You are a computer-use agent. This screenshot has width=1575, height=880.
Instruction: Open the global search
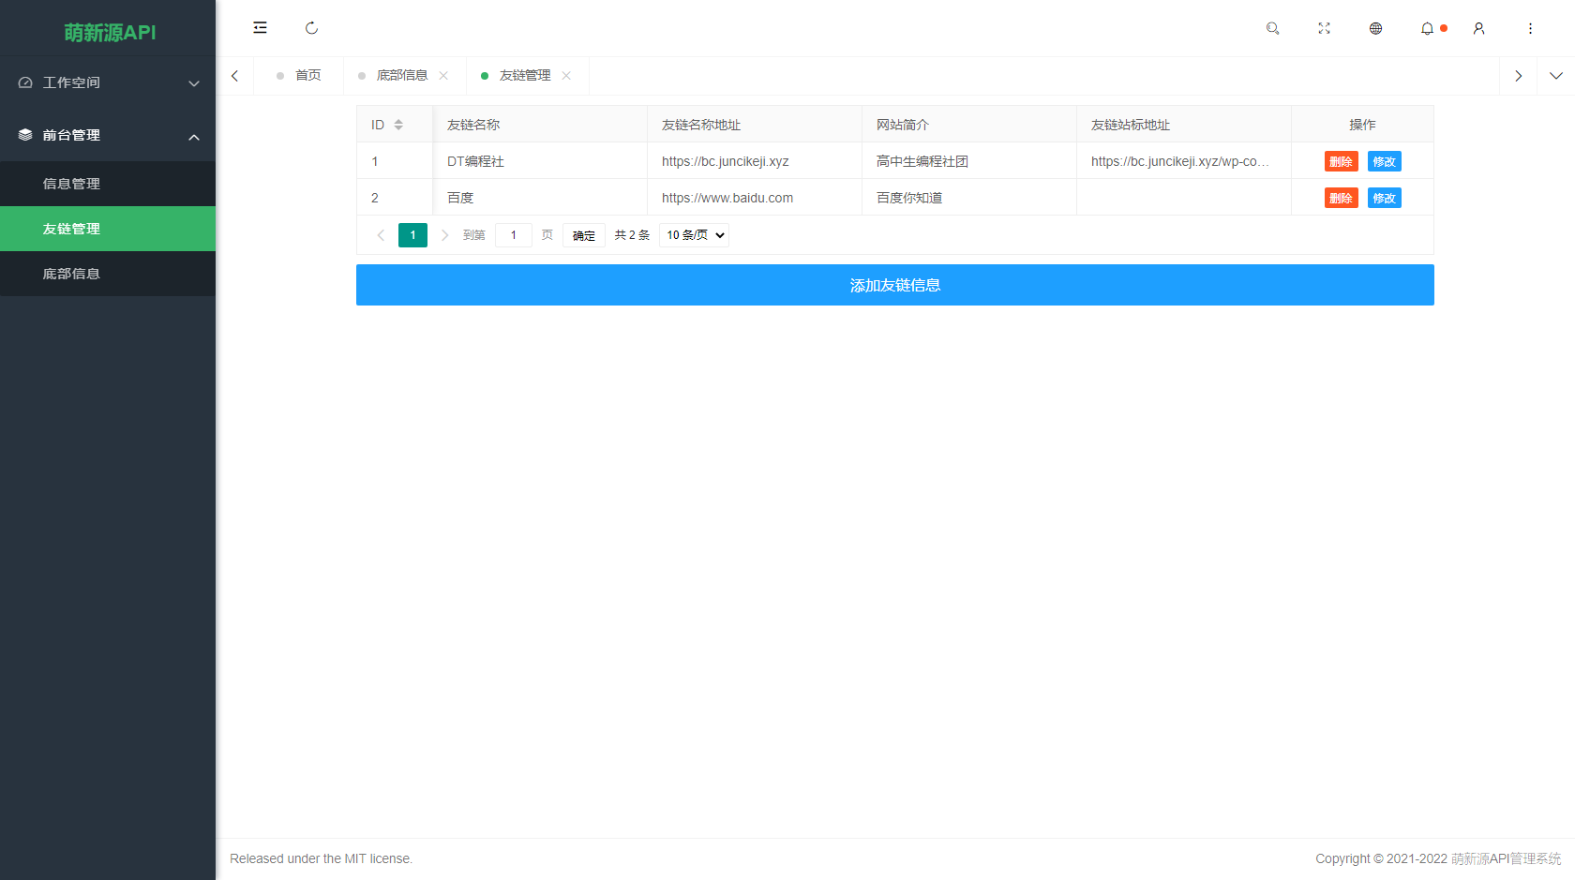[1272, 28]
